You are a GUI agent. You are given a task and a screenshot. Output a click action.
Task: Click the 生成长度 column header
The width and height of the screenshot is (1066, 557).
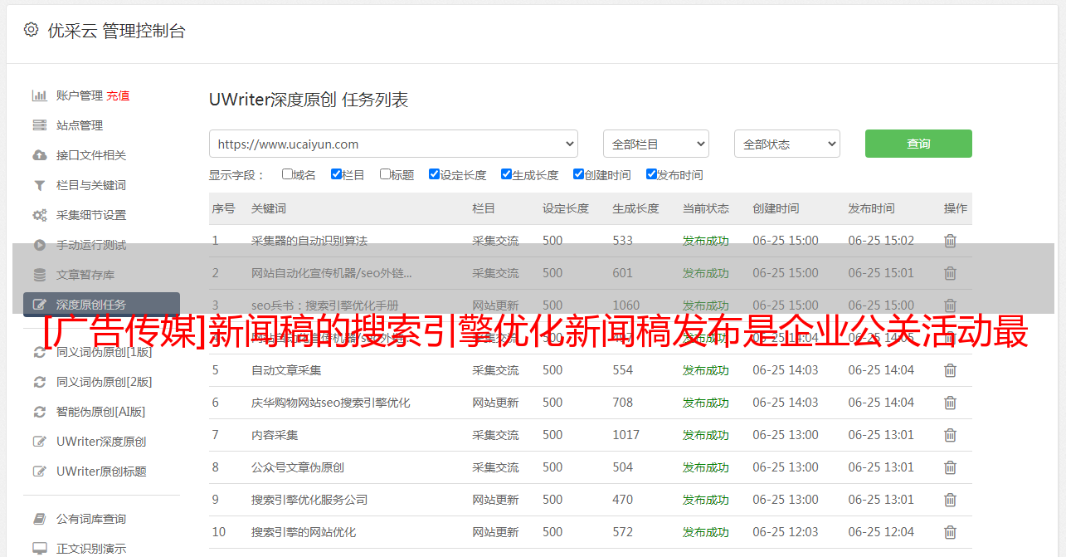tap(635, 208)
